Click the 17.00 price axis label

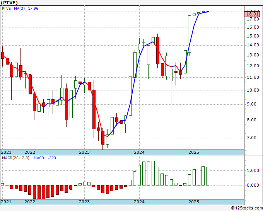(x=253, y=19)
